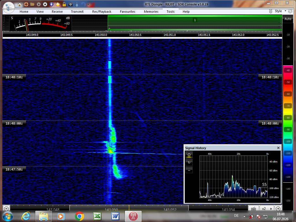Click the gear icon next to Style
Screen dimensions: 296x222
(290, 11)
